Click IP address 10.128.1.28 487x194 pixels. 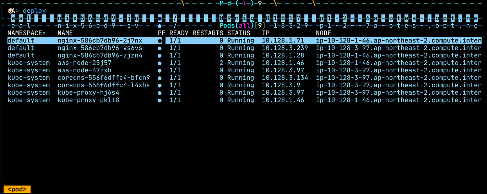[x=283, y=55]
